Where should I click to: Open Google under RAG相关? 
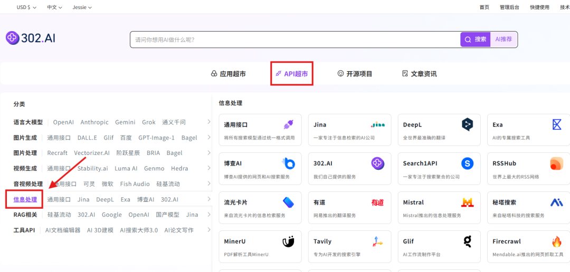[111, 215]
